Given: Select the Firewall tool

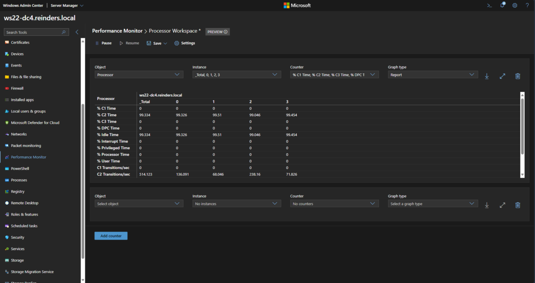Looking at the screenshot, I should (x=17, y=88).
